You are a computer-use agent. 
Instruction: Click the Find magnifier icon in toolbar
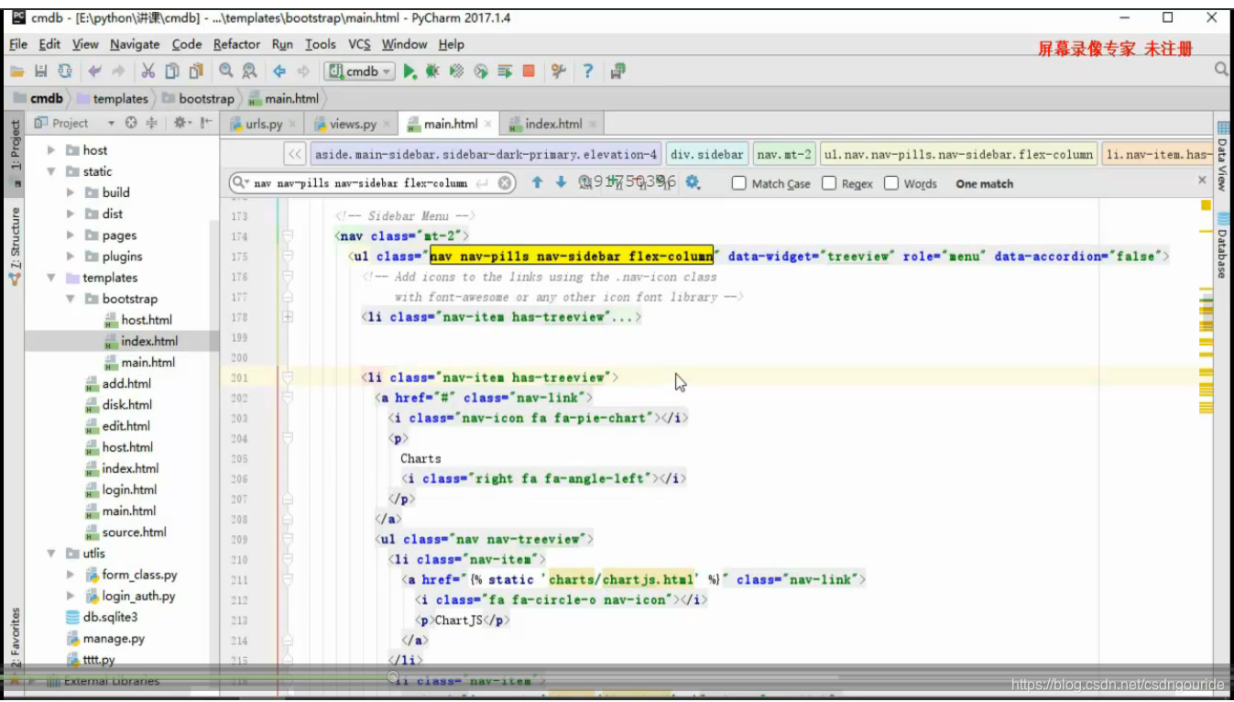pyautogui.click(x=226, y=71)
